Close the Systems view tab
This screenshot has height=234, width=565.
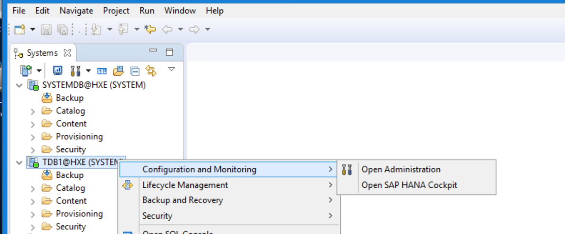(67, 53)
